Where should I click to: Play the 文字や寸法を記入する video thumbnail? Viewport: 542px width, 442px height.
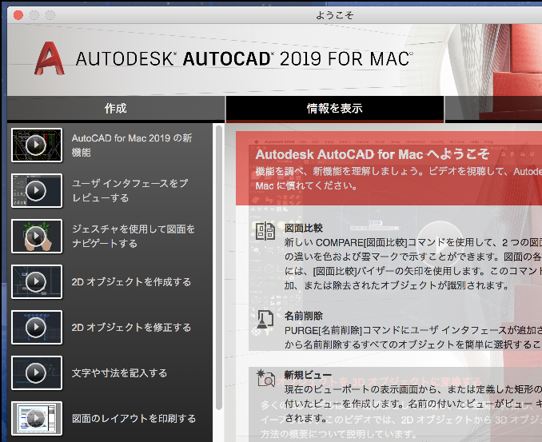[37, 373]
